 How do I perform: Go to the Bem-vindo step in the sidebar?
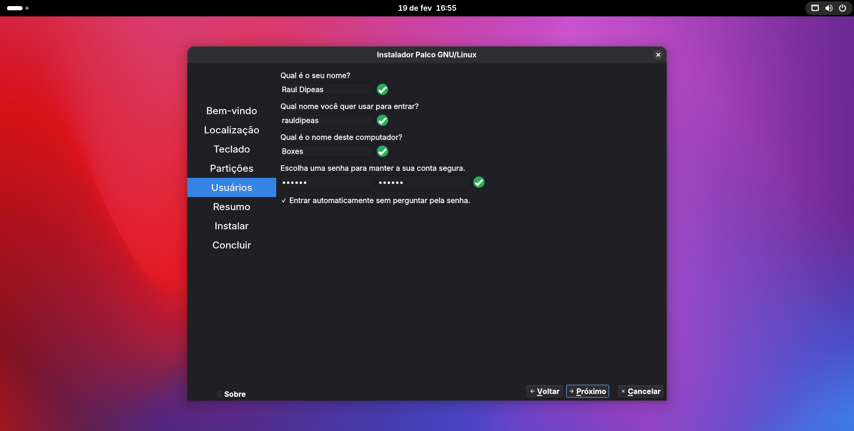(x=231, y=111)
